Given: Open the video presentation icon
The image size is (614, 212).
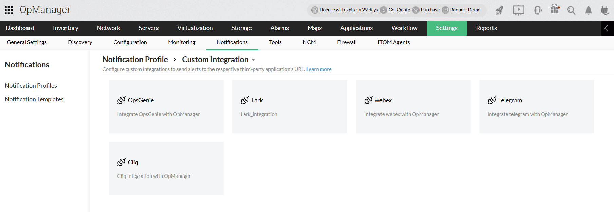Looking at the screenshot, I should pyautogui.click(x=518, y=10).
